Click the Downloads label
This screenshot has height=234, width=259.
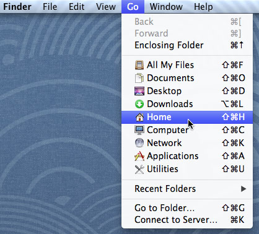pos(170,104)
